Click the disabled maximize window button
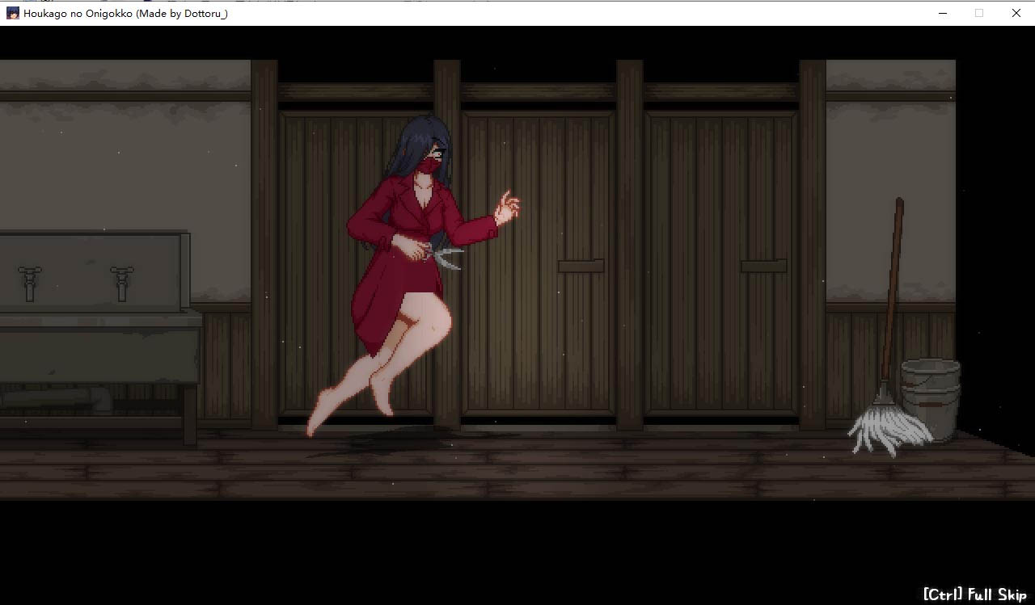 [979, 13]
